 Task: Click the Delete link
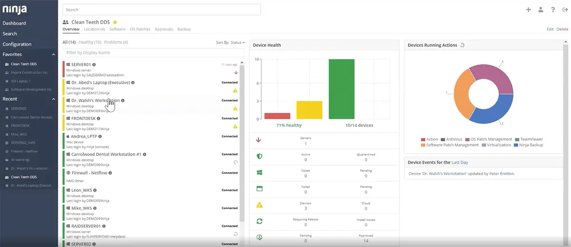coord(562,29)
